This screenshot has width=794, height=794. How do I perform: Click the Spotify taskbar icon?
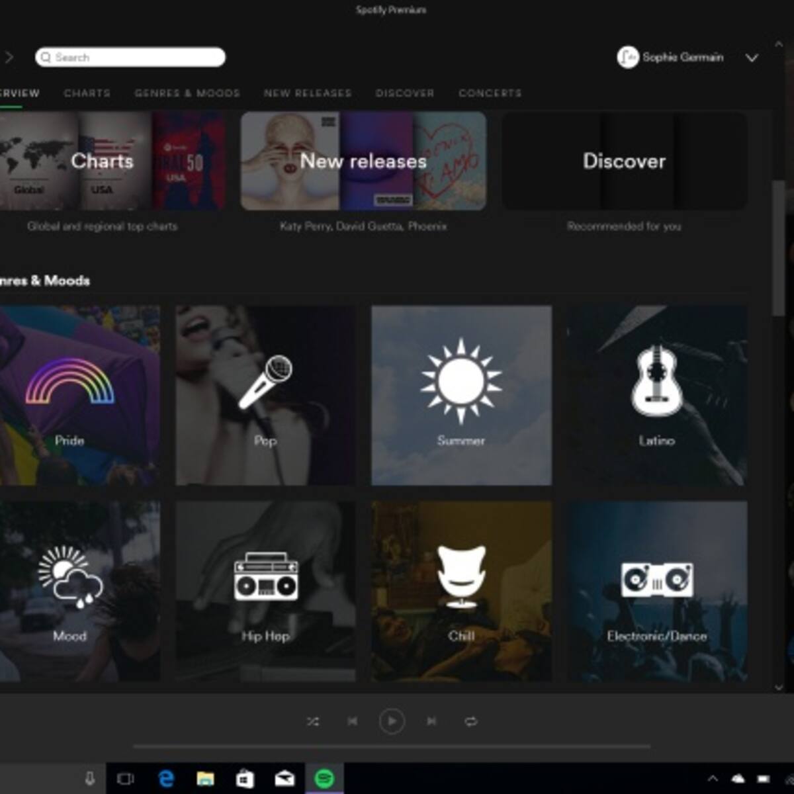(x=324, y=779)
